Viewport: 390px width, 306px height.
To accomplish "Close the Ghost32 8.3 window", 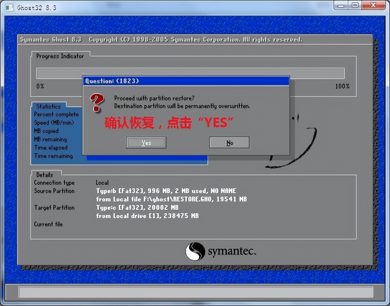I will (373, 6).
